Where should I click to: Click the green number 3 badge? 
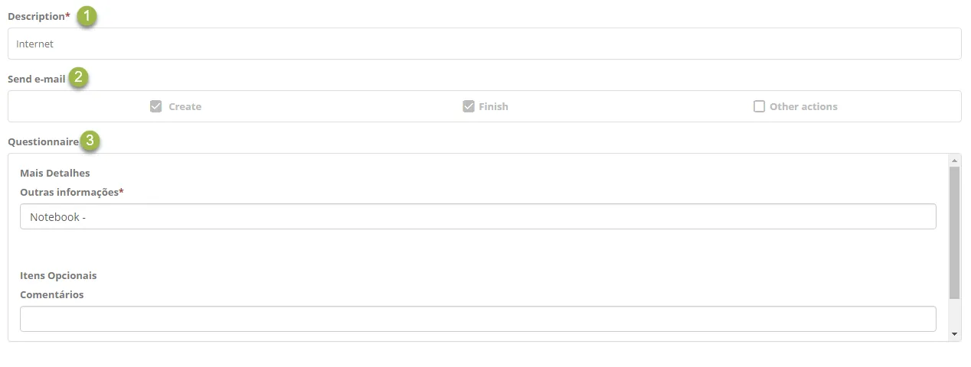tap(91, 141)
